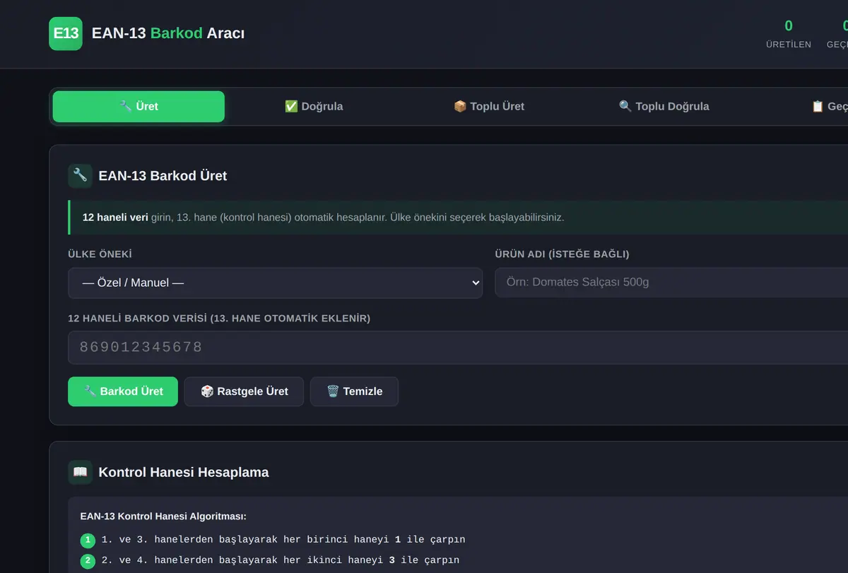Click the green step 1 number badge
This screenshot has width=848, height=573.
(88, 540)
